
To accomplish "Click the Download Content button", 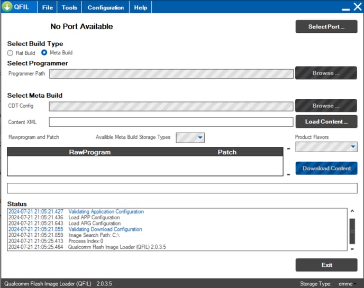I will (326, 169).
